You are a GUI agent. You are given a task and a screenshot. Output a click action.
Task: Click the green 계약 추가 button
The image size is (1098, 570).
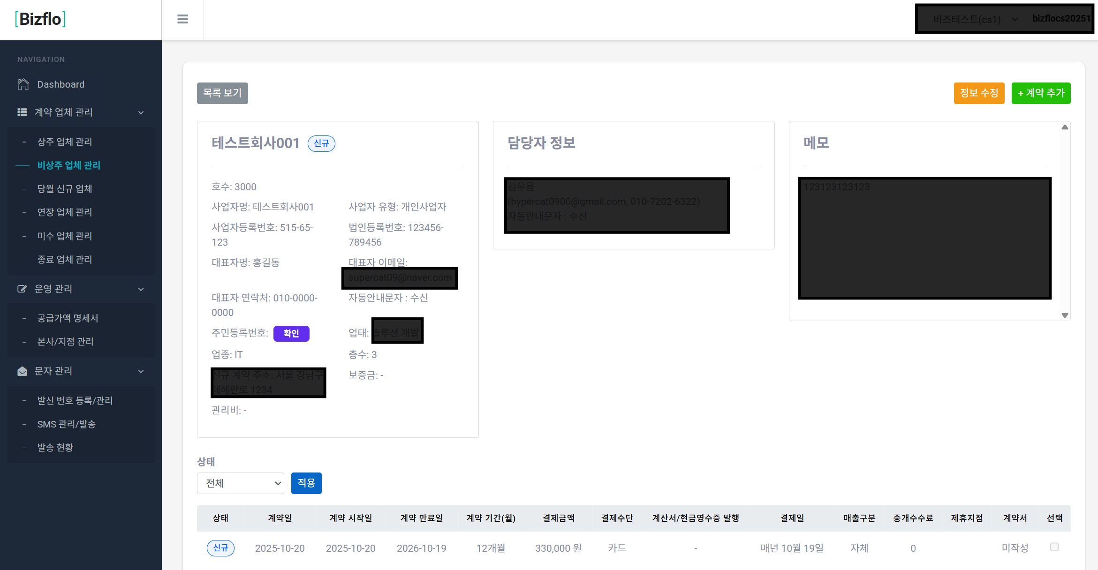(1041, 93)
